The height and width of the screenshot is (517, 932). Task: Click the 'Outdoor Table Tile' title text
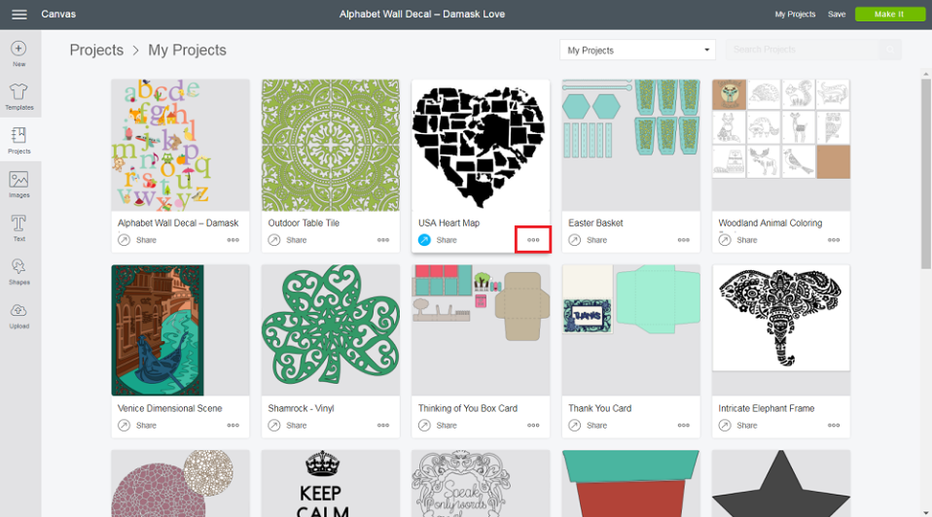304,224
